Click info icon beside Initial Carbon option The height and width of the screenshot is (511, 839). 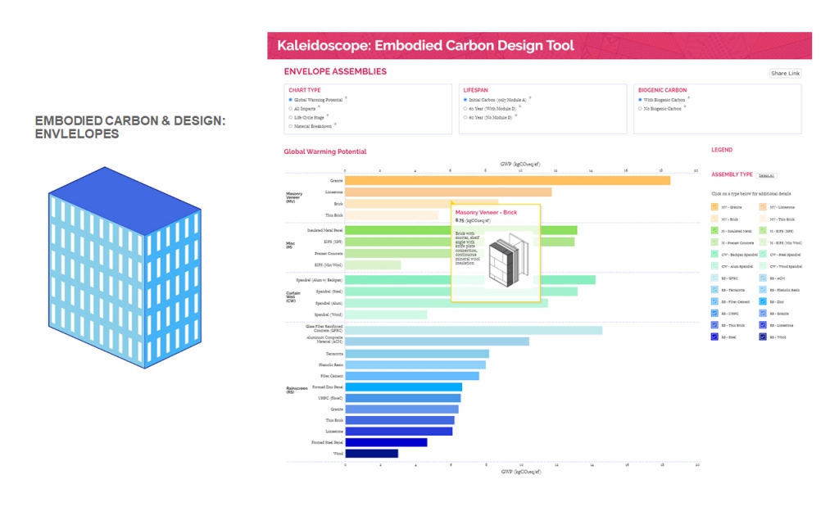(x=530, y=97)
